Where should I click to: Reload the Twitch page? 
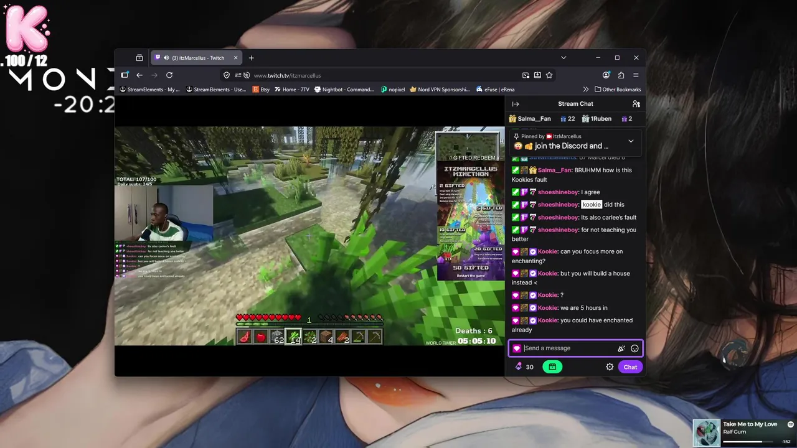[169, 75]
